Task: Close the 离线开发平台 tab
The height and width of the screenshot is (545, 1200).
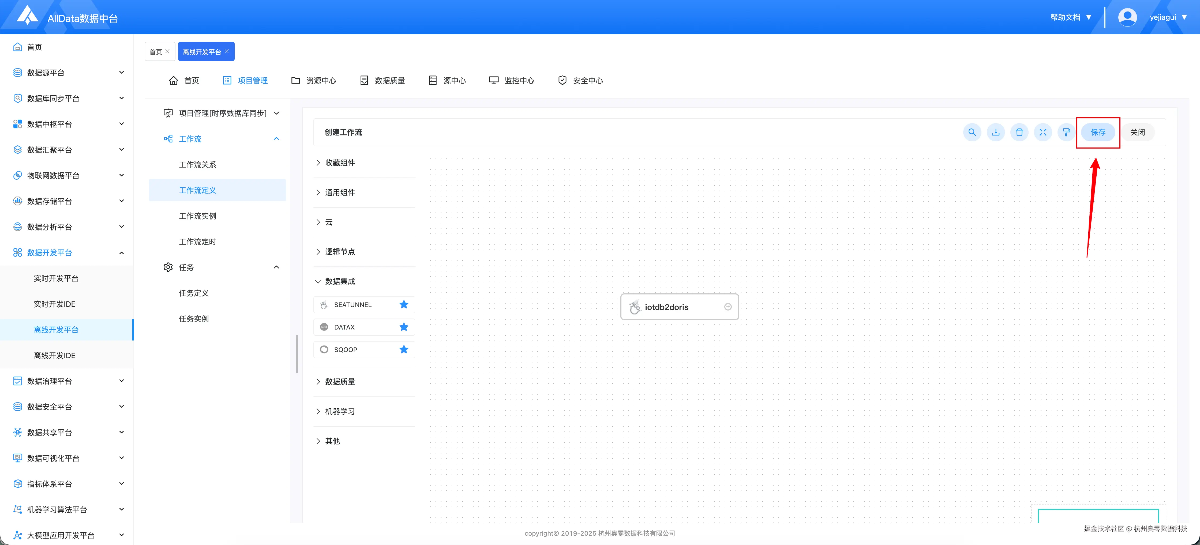Action: (x=226, y=51)
